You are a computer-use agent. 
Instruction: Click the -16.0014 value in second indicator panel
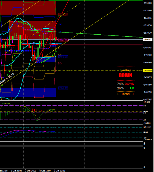(148, 140)
